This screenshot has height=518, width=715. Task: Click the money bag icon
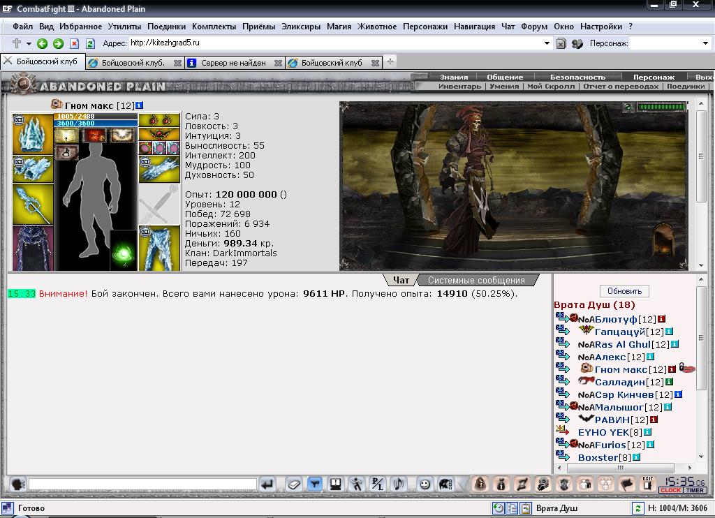(501, 484)
